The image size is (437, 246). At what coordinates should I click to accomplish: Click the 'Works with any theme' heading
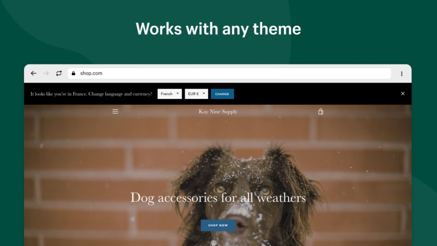(x=218, y=29)
